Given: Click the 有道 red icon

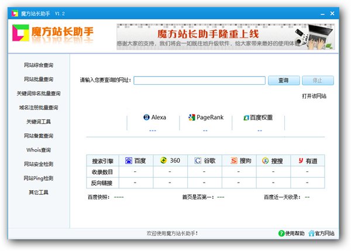Looking at the screenshot, I should pos(301,160).
